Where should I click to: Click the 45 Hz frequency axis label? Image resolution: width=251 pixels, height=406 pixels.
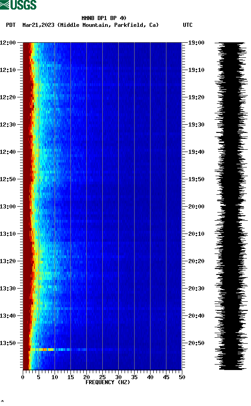166,377
